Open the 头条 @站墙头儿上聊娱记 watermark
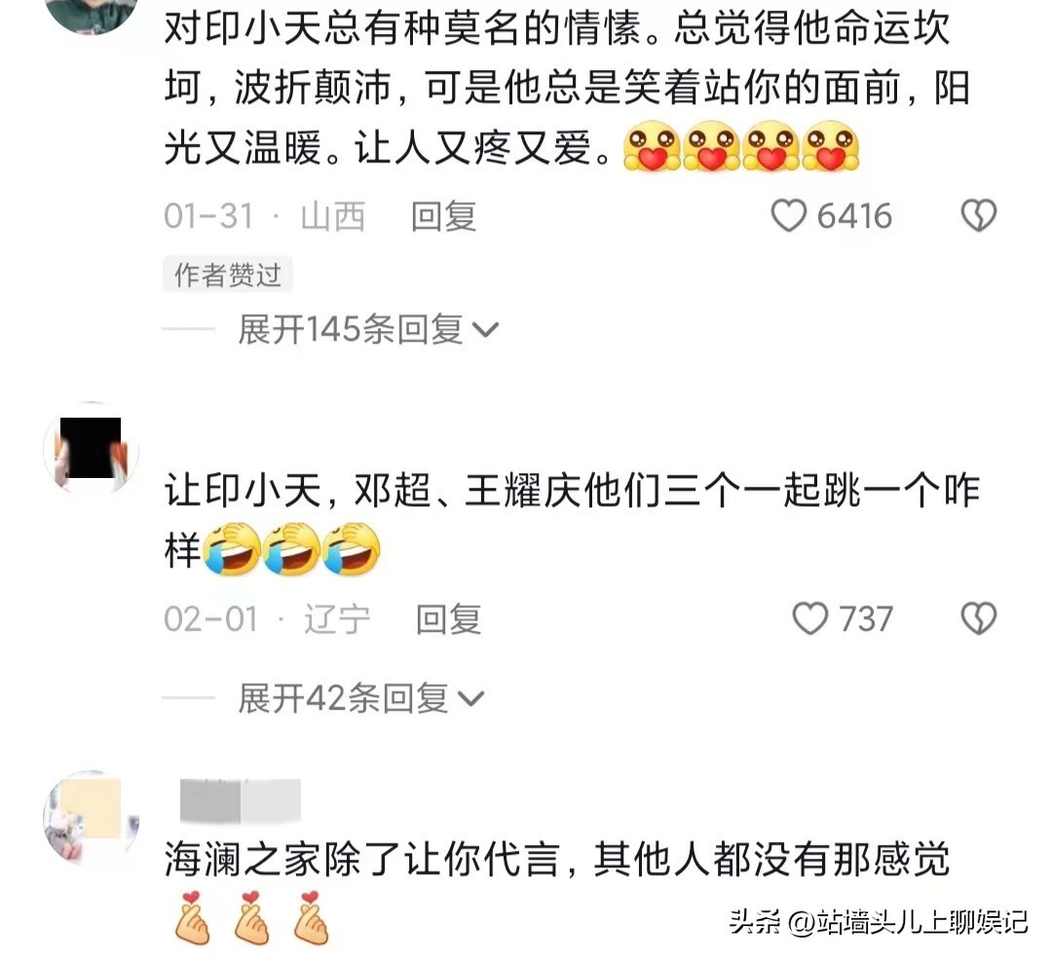 click(x=879, y=922)
